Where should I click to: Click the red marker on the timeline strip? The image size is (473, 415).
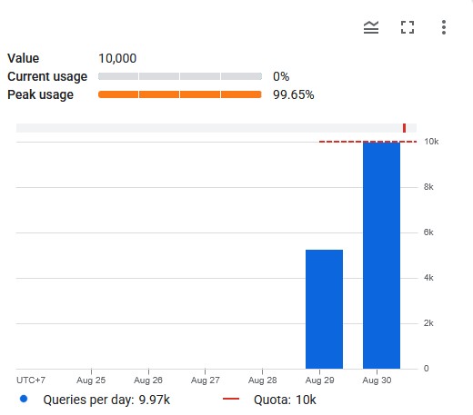pyautogui.click(x=404, y=128)
